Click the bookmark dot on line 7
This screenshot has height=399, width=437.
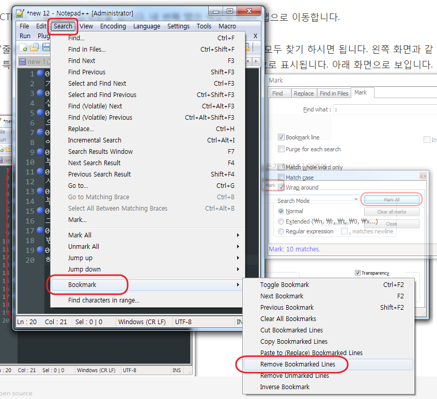tap(40, 132)
